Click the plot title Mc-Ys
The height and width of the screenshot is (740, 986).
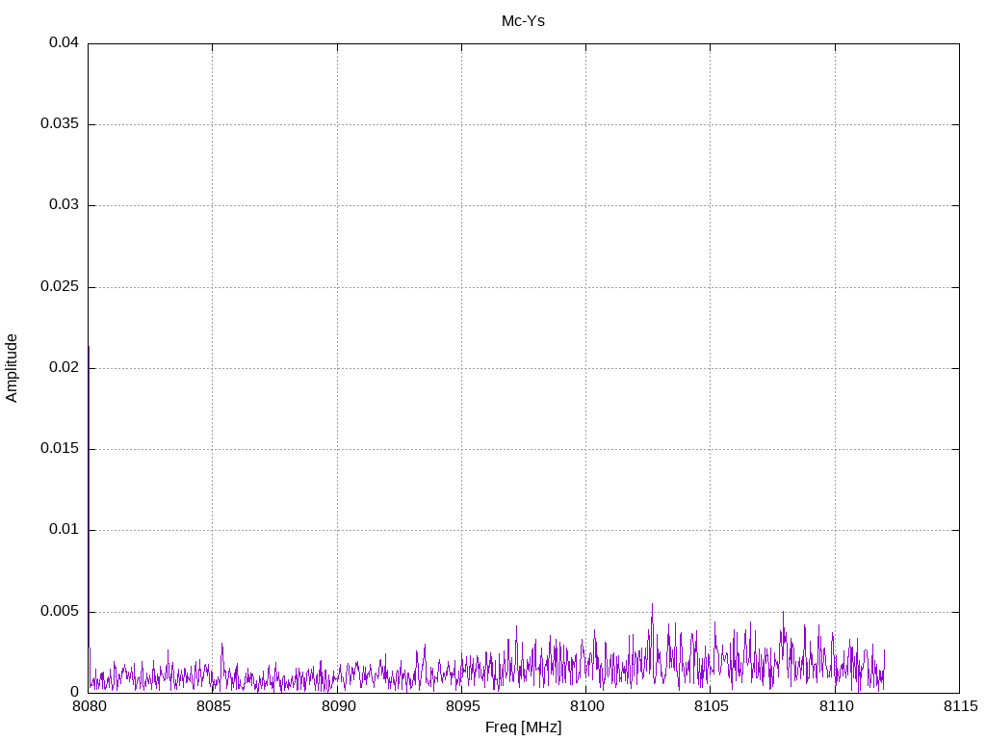523,21
